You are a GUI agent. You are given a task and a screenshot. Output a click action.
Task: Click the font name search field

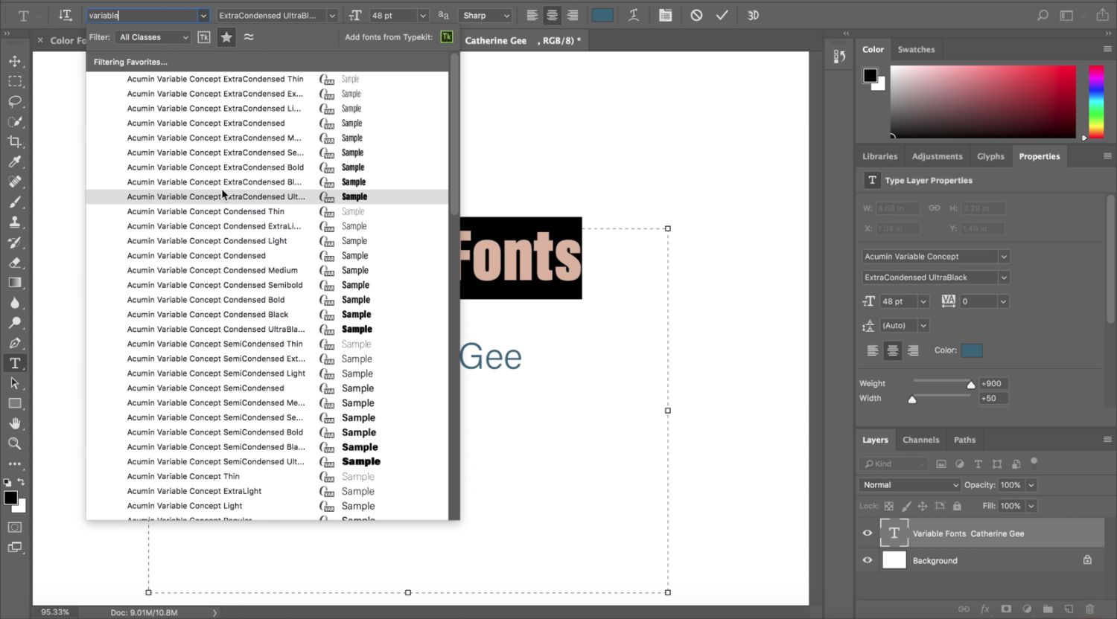pos(141,16)
